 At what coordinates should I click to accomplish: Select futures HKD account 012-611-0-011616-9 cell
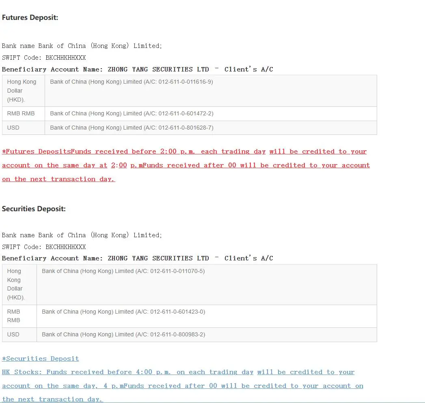click(x=211, y=91)
